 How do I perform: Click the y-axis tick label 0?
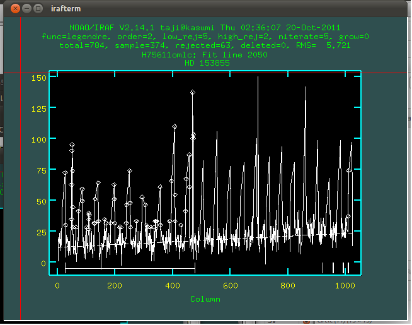tap(44, 263)
